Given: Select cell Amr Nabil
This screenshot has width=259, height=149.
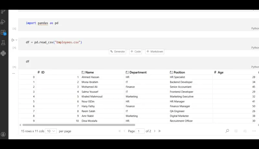Looking at the screenshot, I should pos(87,116).
